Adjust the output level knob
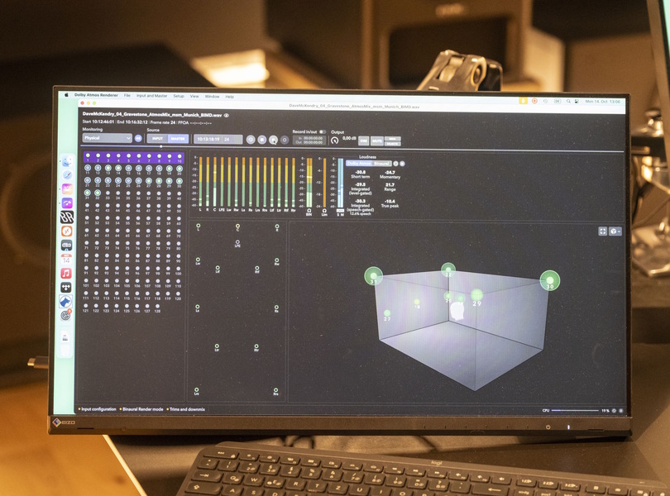 click(335, 140)
